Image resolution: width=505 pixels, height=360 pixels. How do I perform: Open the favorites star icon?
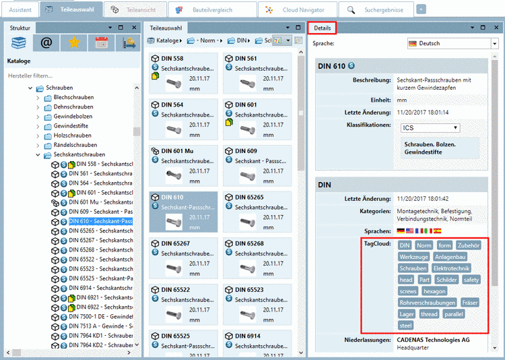click(x=74, y=43)
